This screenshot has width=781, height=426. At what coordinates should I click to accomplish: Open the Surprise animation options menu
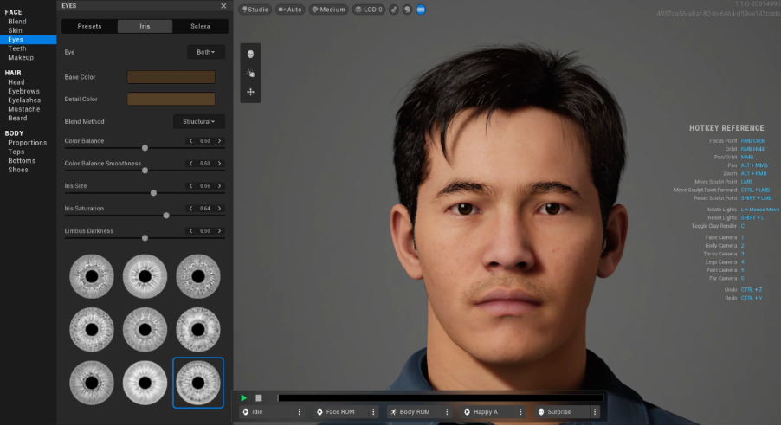coord(594,412)
